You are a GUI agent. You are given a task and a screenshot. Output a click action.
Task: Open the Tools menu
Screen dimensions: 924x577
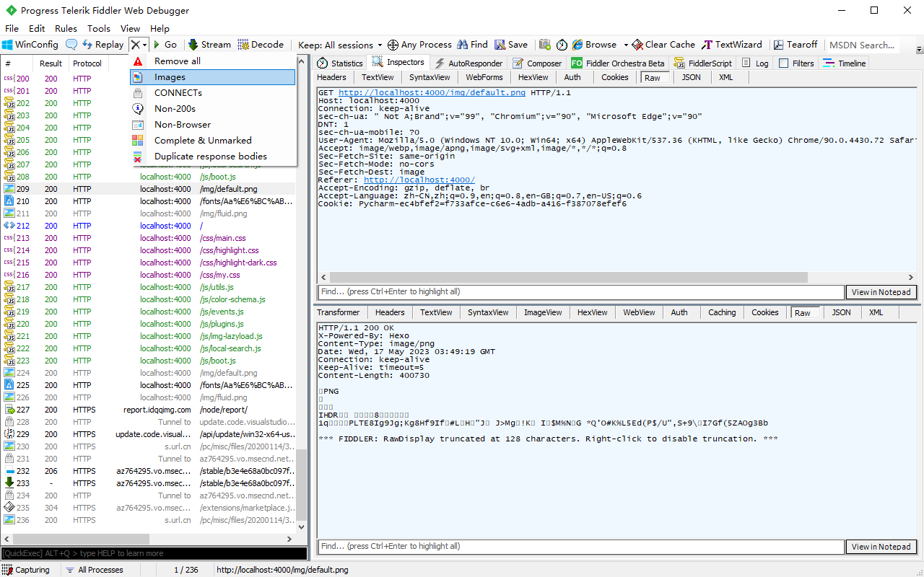99,29
